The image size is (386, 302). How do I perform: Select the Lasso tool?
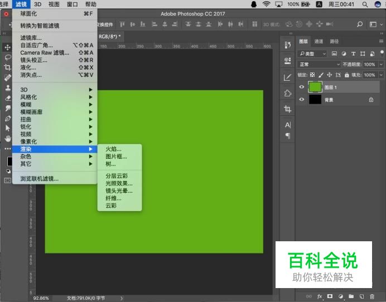pos(8,57)
